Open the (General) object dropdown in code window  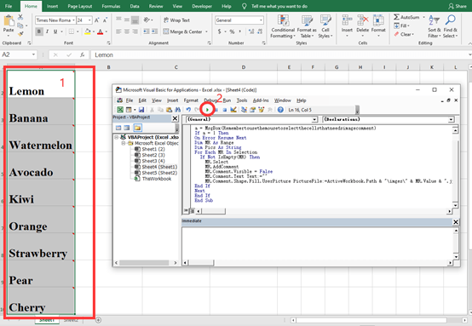pyautogui.click(x=314, y=119)
